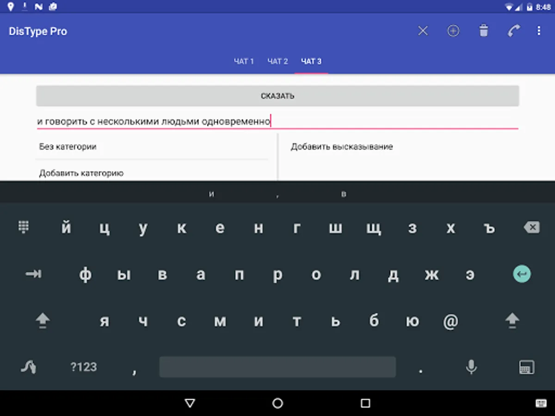This screenshot has height=416, width=555.
Task: Select the ЧАТ 3 tab
Action: pos(311,61)
